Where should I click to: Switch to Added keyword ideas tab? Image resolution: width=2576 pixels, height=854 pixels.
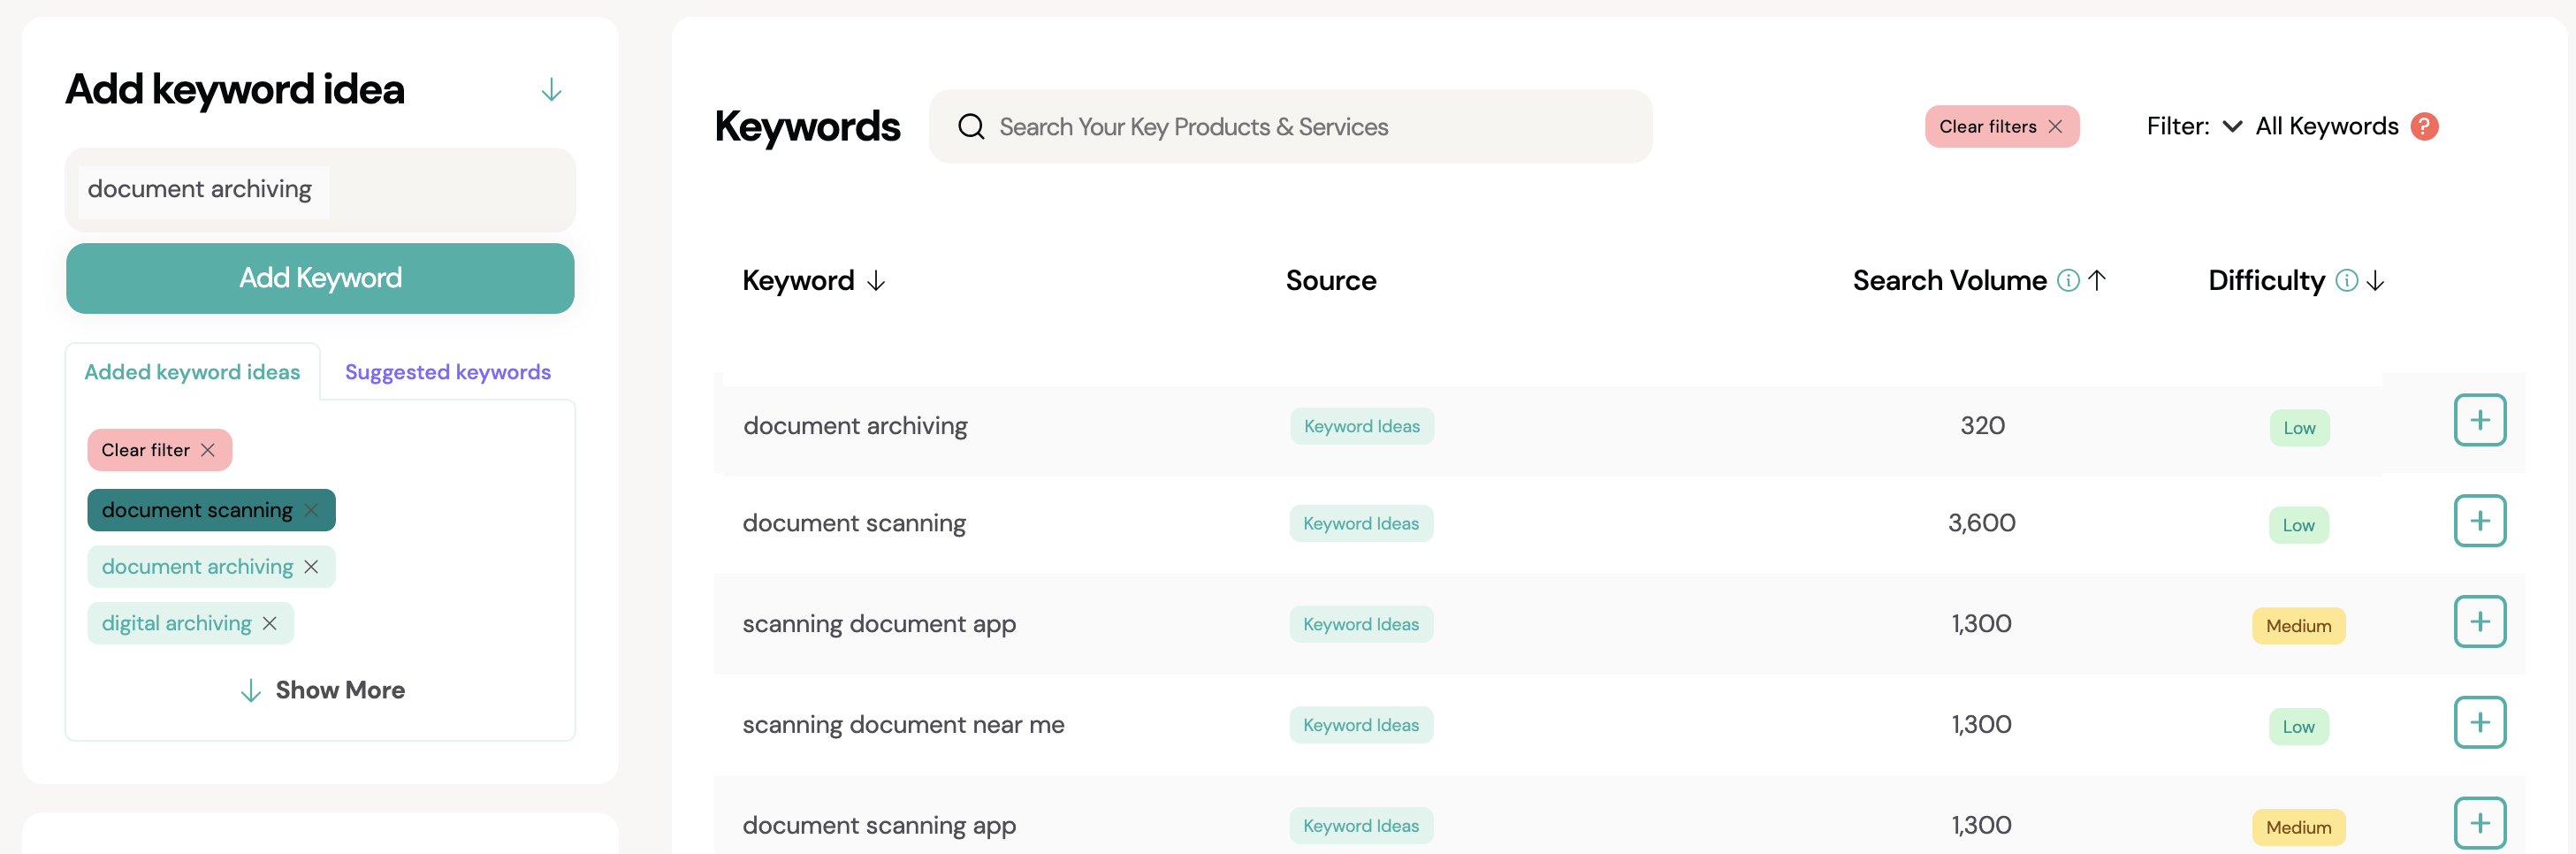click(x=192, y=372)
